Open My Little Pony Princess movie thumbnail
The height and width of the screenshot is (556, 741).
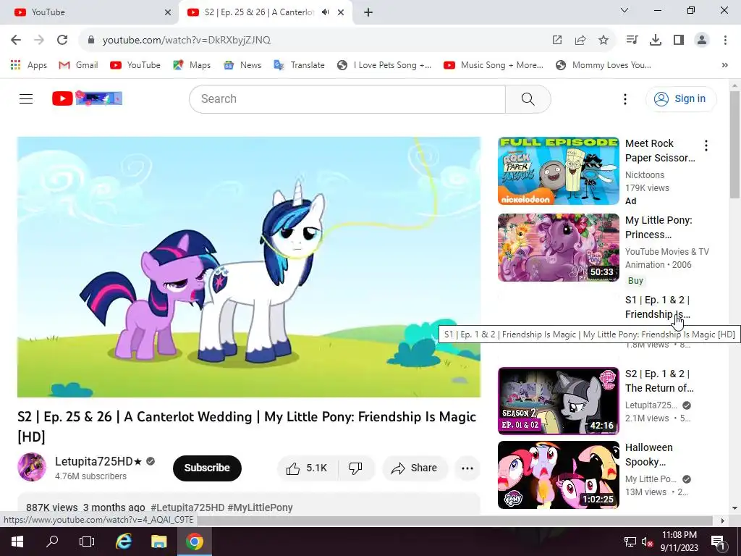[x=558, y=248]
